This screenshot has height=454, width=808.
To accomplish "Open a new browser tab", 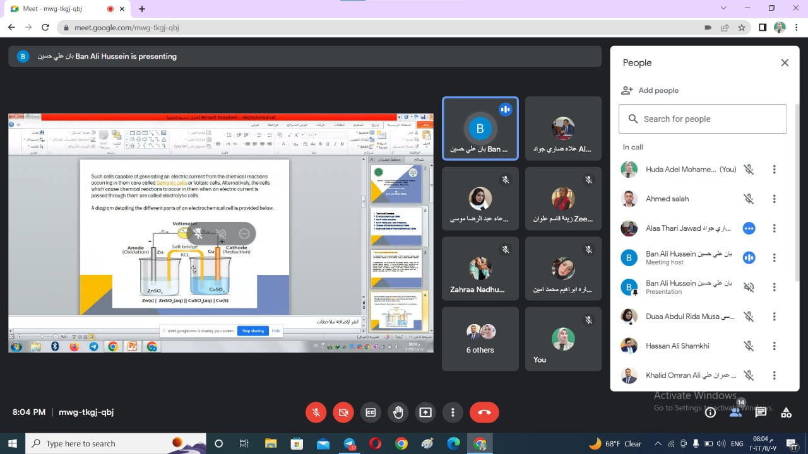I will 142,9.
